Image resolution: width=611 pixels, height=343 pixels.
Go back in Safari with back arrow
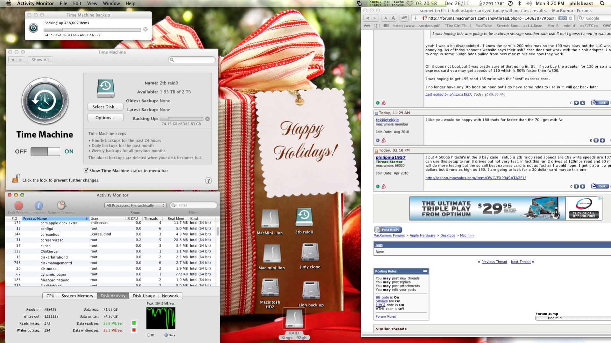(x=367, y=18)
